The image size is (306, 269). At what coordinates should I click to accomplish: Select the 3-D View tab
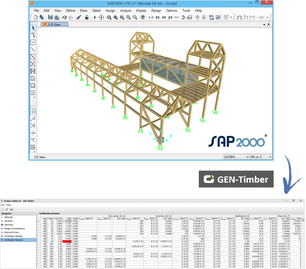[54, 25]
